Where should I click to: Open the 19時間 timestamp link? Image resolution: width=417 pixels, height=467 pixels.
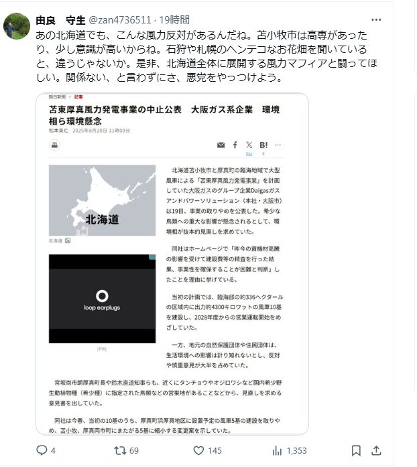174,20
